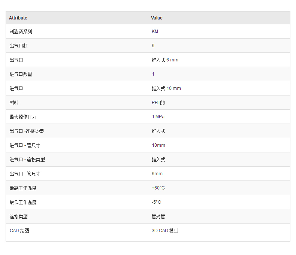Click the CAD 绘图 attribute label
The width and height of the screenshot is (296, 255).
pyautogui.click(x=19, y=231)
